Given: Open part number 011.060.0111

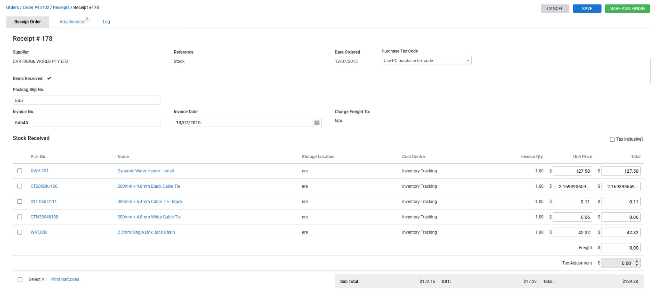Looking at the screenshot, I should click(44, 201).
